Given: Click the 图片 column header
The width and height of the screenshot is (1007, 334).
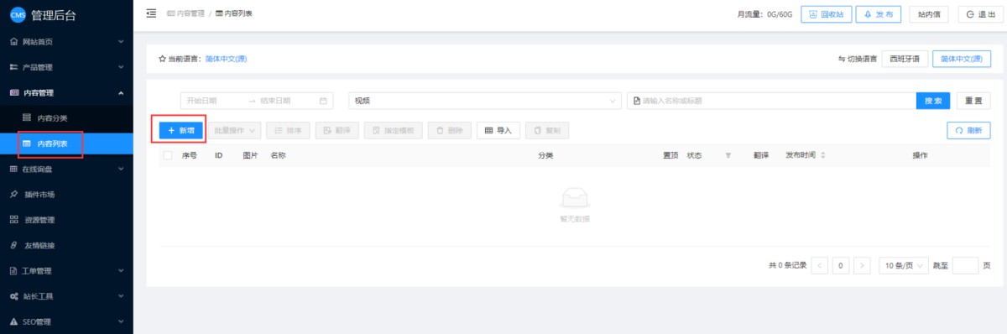Looking at the screenshot, I should (250, 155).
